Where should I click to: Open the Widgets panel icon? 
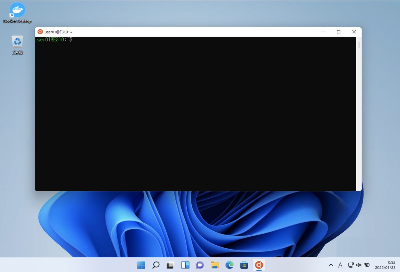click(185, 265)
